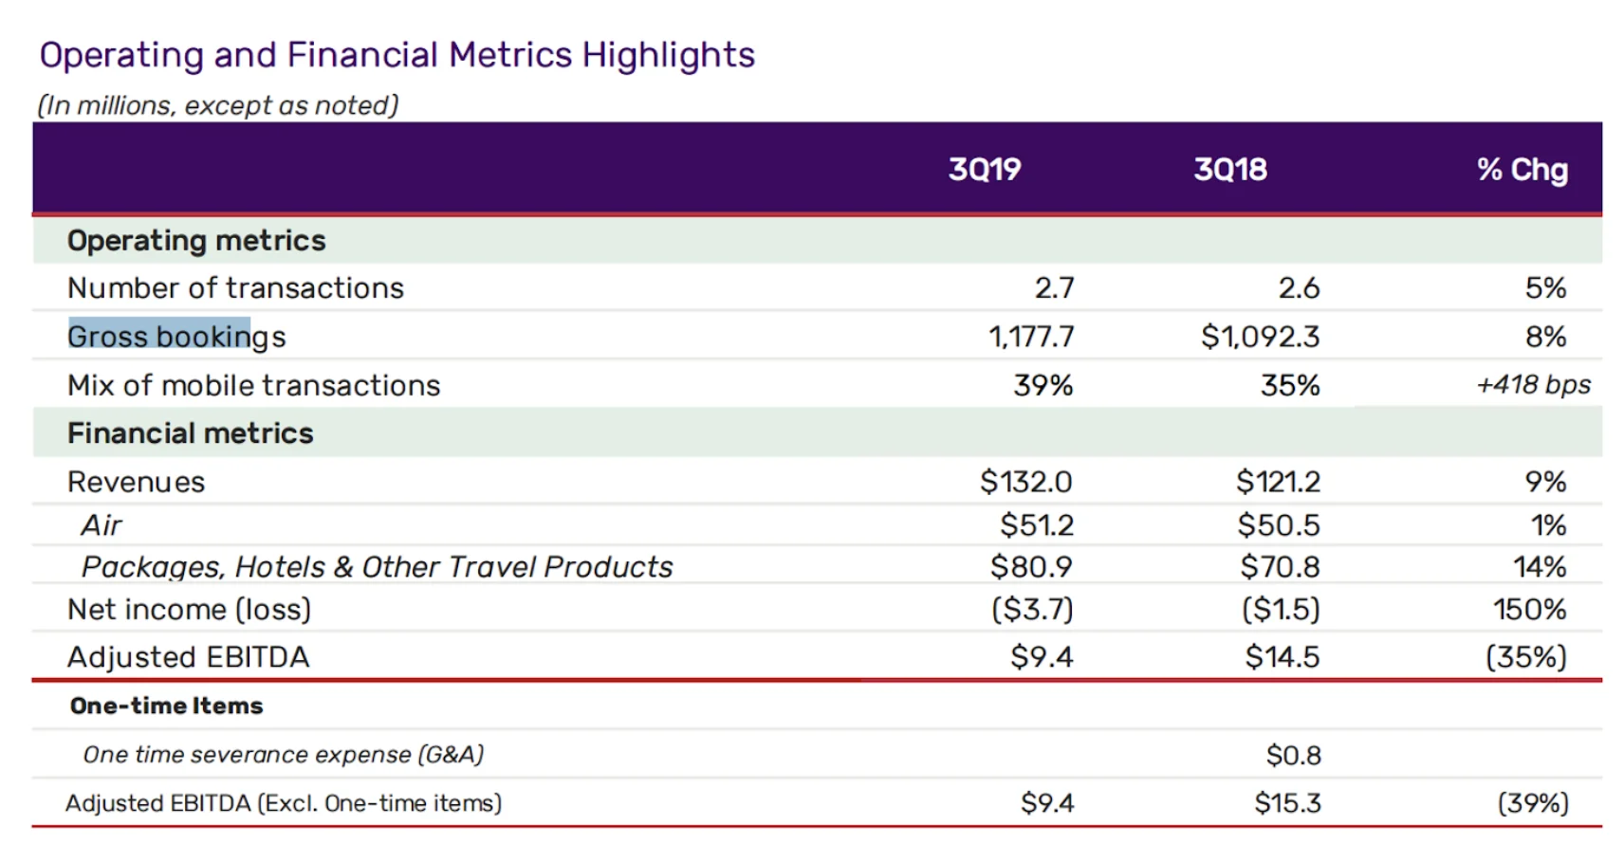The image size is (1624, 844).
Task: Select the highlighted Gross bookings label
Action: pyautogui.click(x=175, y=337)
